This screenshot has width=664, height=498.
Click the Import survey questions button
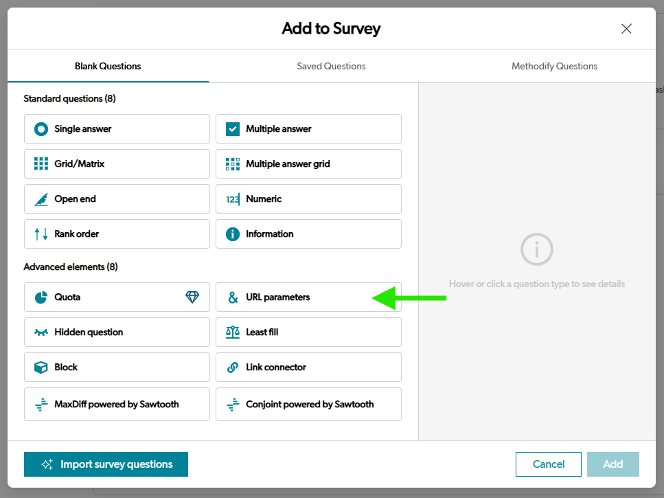(x=106, y=464)
